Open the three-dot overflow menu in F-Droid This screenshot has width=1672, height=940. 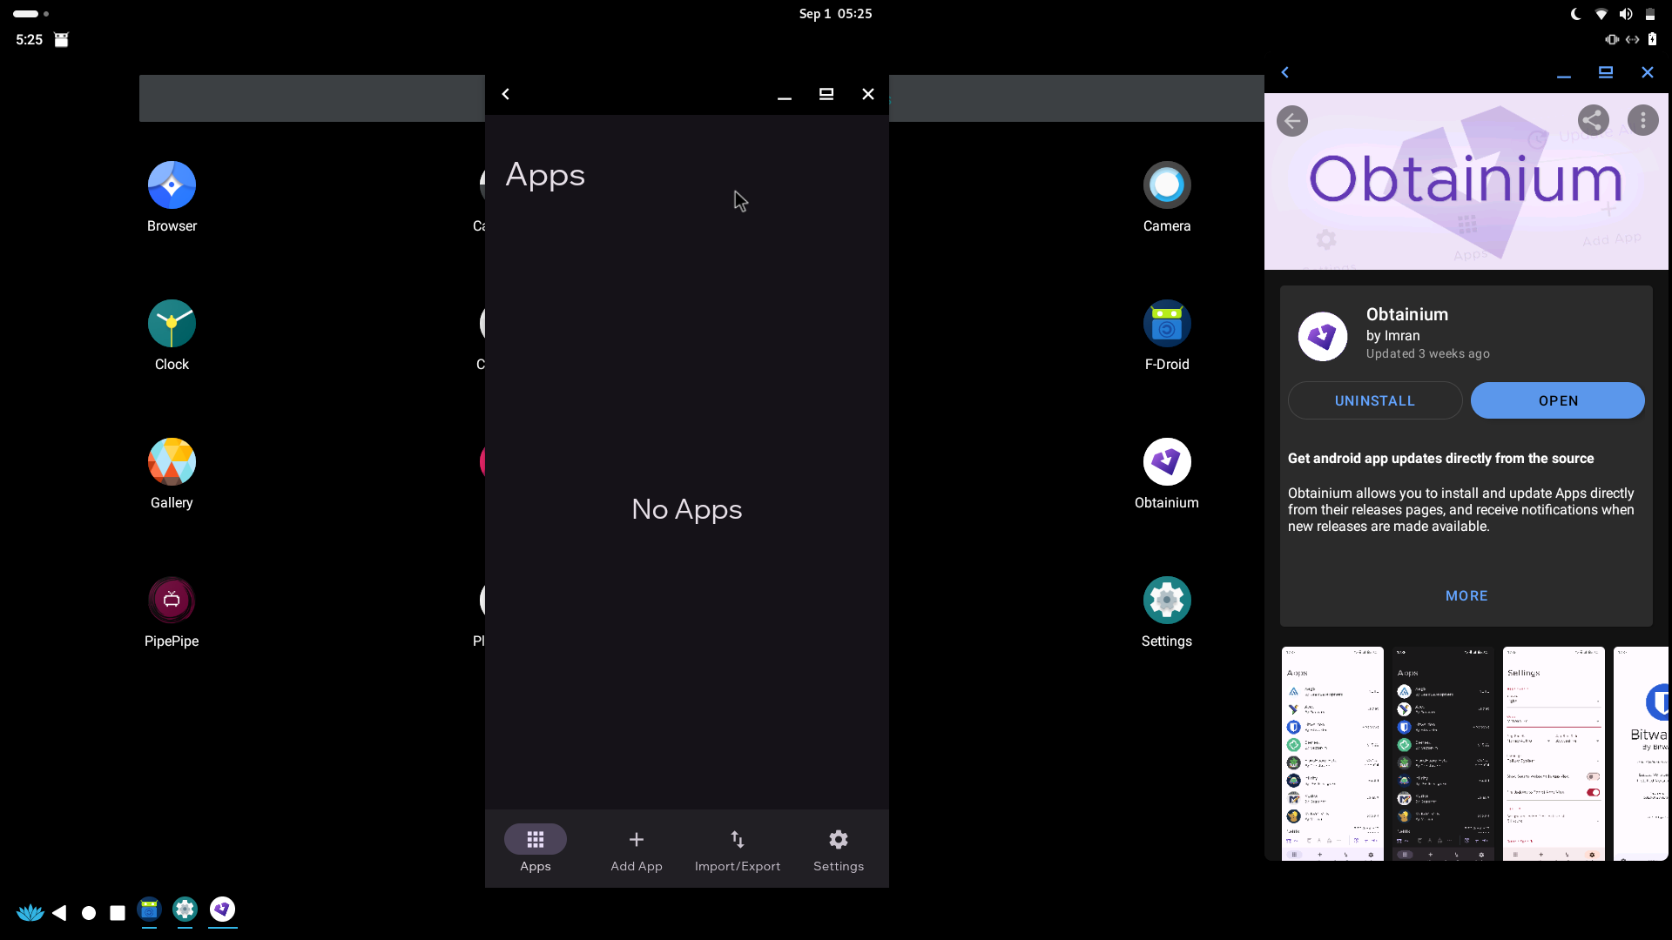pos(1643,120)
